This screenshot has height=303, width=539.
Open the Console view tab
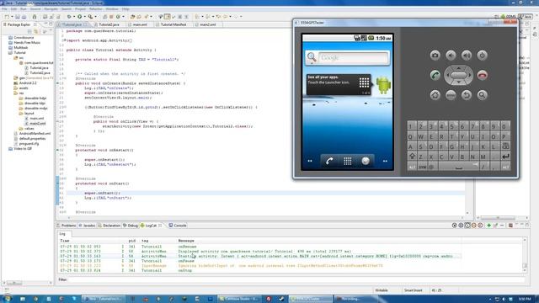(x=178, y=226)
